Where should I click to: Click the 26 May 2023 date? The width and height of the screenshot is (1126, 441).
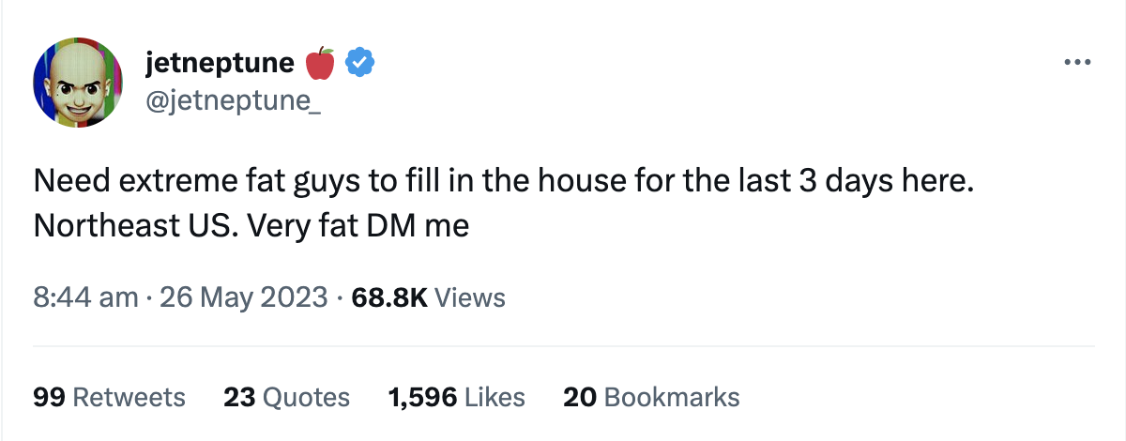click(x=244, y=298)
